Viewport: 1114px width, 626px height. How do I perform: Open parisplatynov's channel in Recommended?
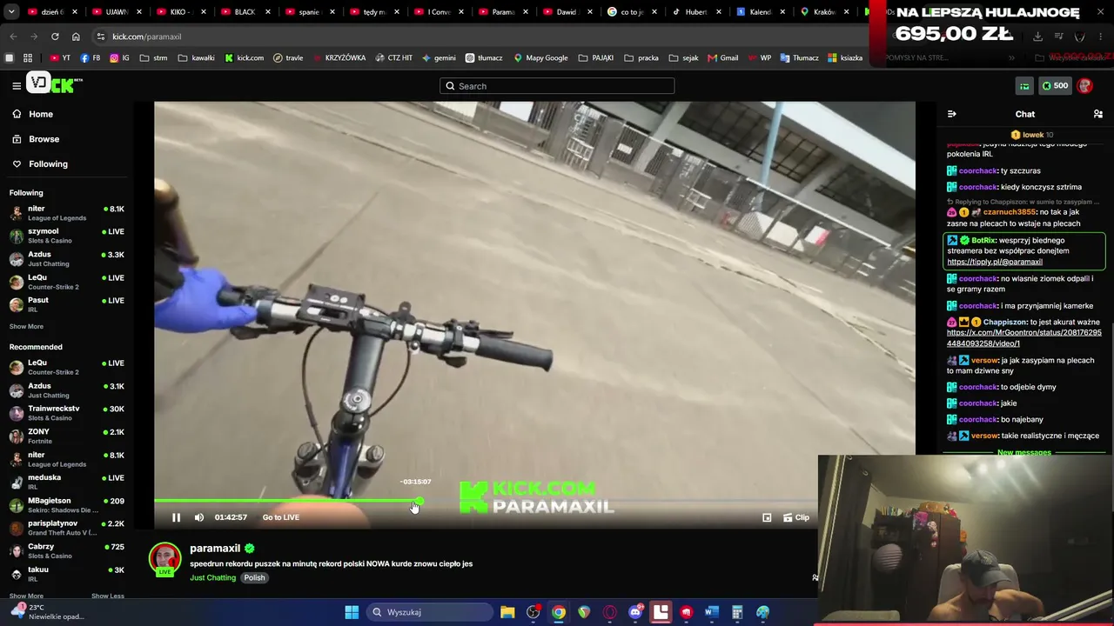click(x=66, y=528)
